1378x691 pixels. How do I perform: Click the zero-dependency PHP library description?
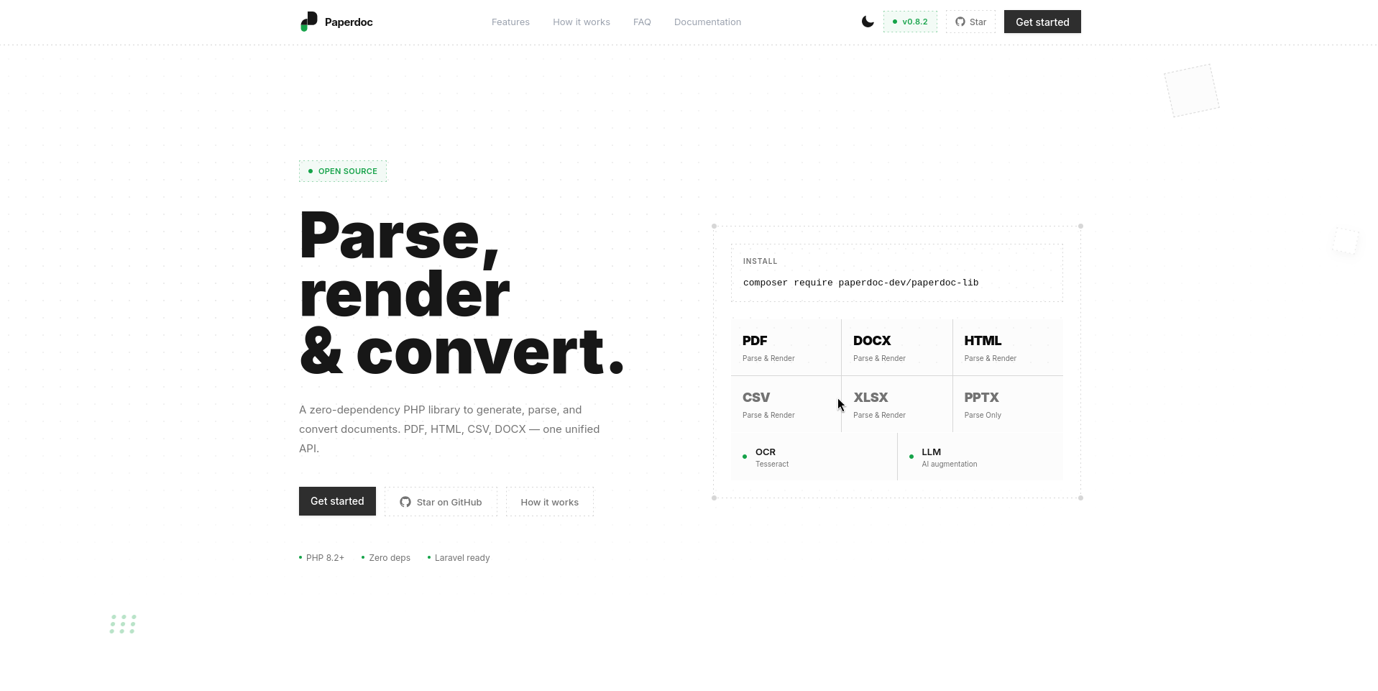click(x=449, y=429)
